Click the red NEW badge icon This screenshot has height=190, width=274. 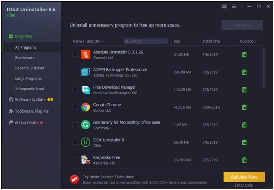(74, 179)
